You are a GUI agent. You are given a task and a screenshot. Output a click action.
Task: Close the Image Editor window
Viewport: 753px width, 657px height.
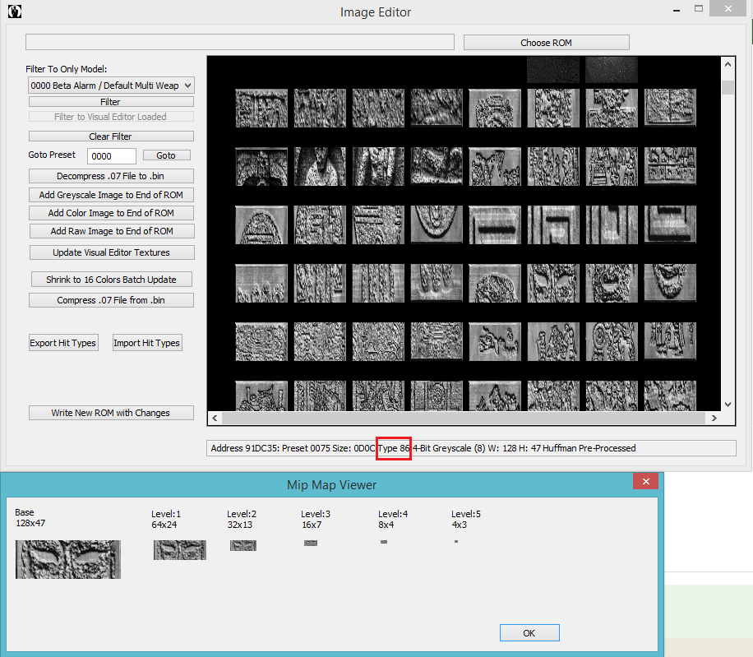pyautogui.click(x=728, y=9)
